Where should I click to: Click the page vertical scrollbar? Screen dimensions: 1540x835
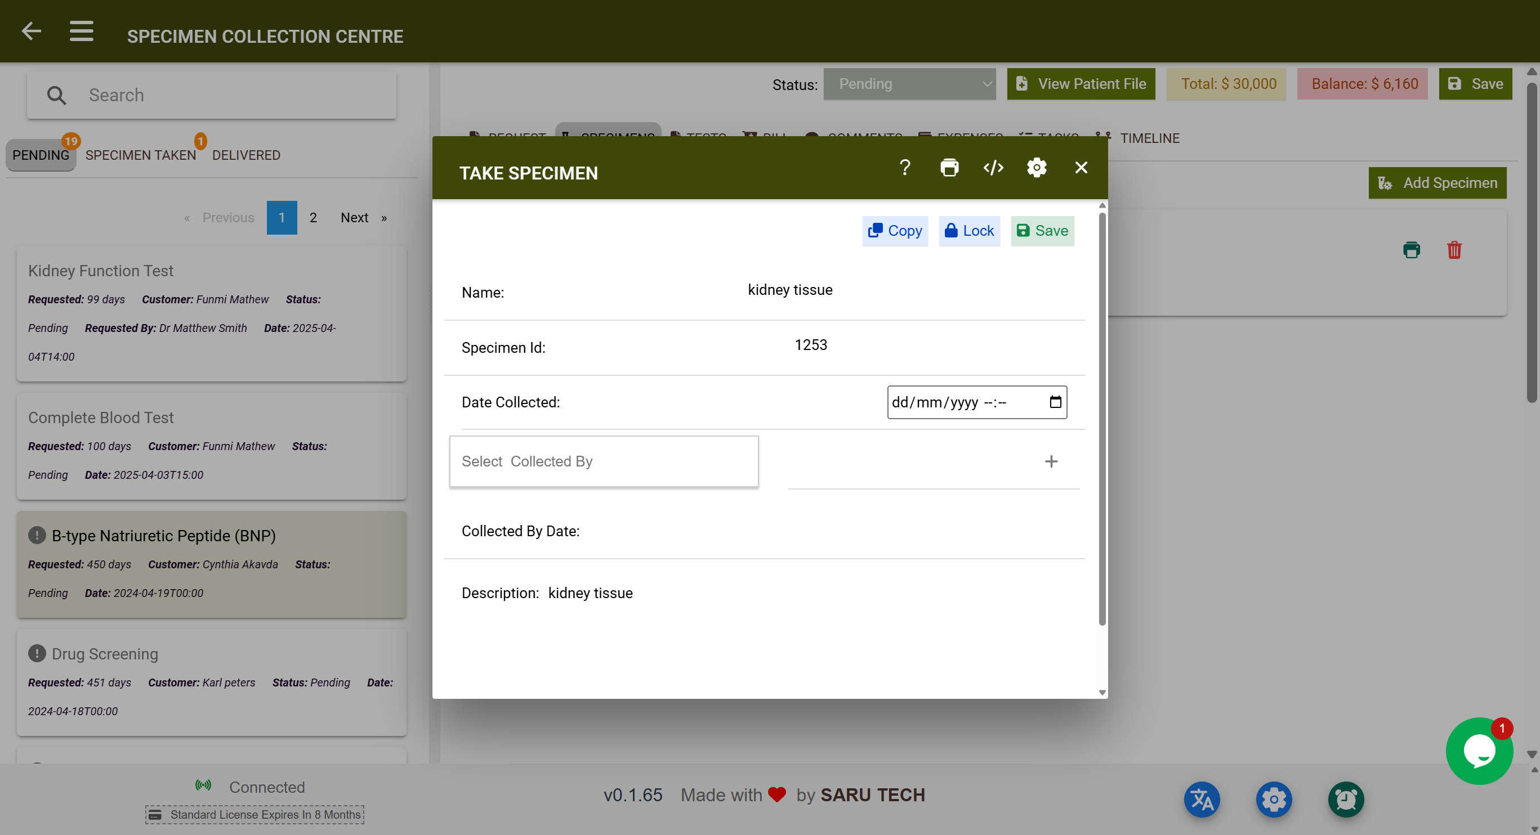tap(1532, 242)
